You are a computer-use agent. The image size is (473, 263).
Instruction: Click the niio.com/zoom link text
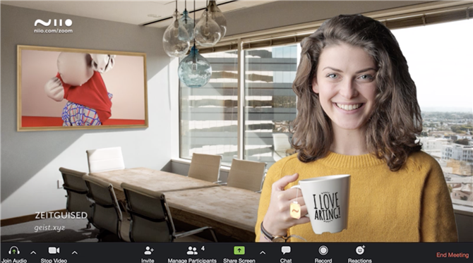[54, 31]
